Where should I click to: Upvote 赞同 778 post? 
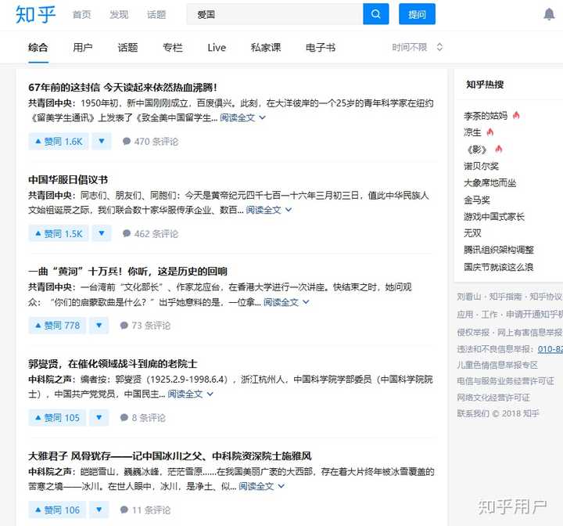[x=57, y=326]
